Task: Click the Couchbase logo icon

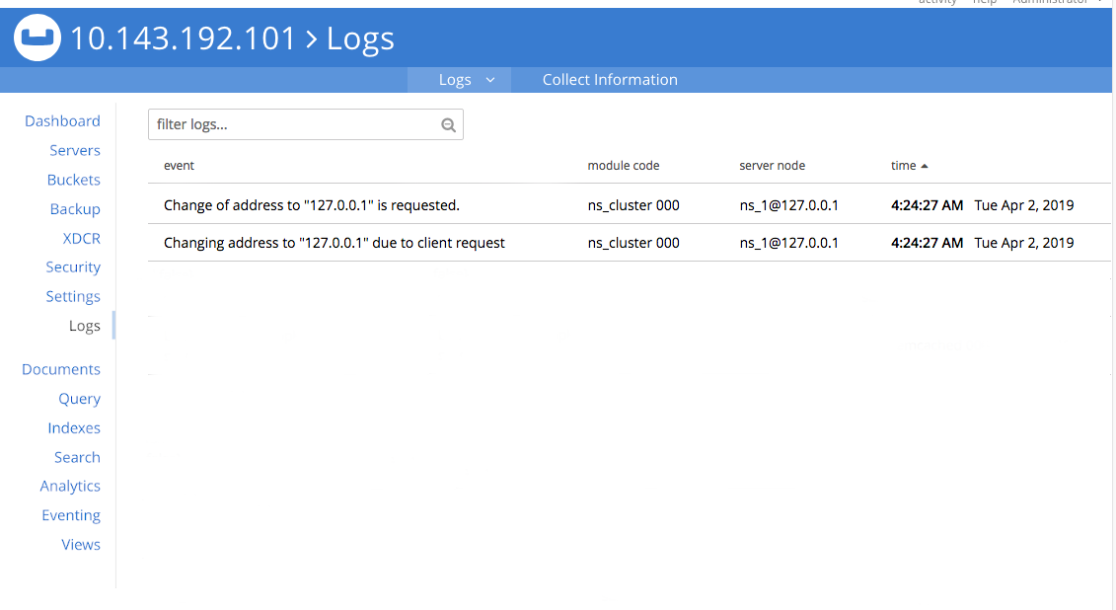Action: (36, 38)
